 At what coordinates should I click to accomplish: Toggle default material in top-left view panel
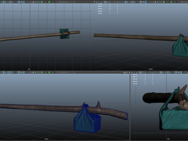(6, 2)
